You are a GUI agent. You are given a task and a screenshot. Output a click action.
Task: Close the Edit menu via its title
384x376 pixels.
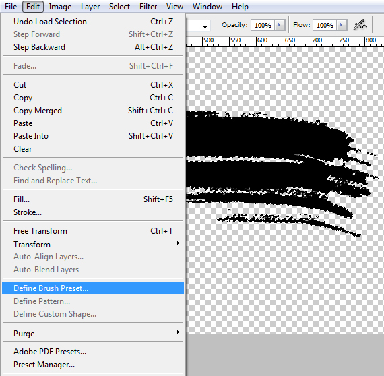coord(33,7)
